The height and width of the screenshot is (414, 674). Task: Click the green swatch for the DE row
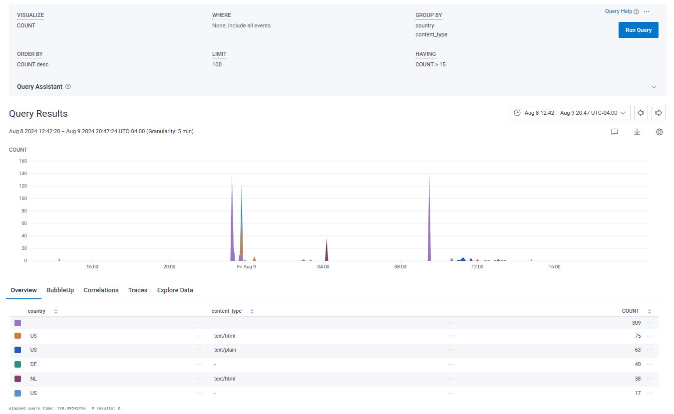click(18, 365)
